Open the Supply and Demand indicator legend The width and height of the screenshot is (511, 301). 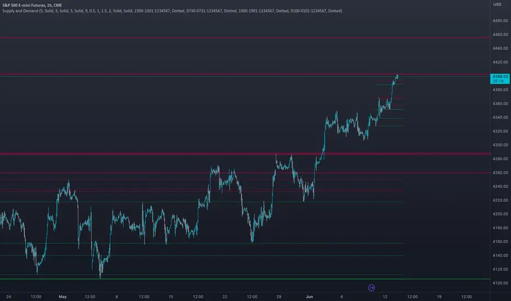[x=172, y=11]
